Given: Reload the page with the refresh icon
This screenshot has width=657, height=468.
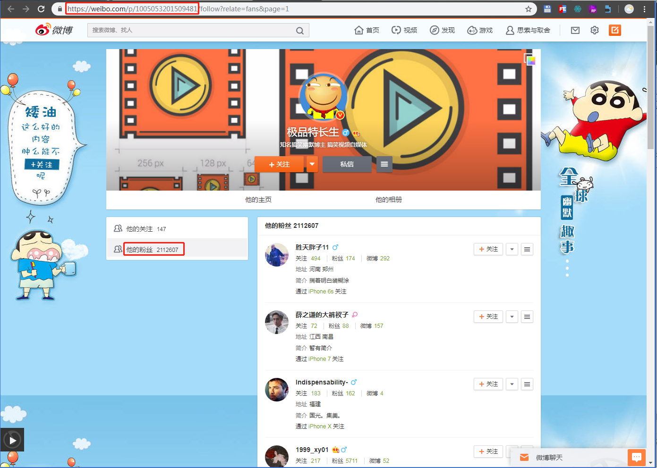Looking at the screenshot, I should [41, 9].
